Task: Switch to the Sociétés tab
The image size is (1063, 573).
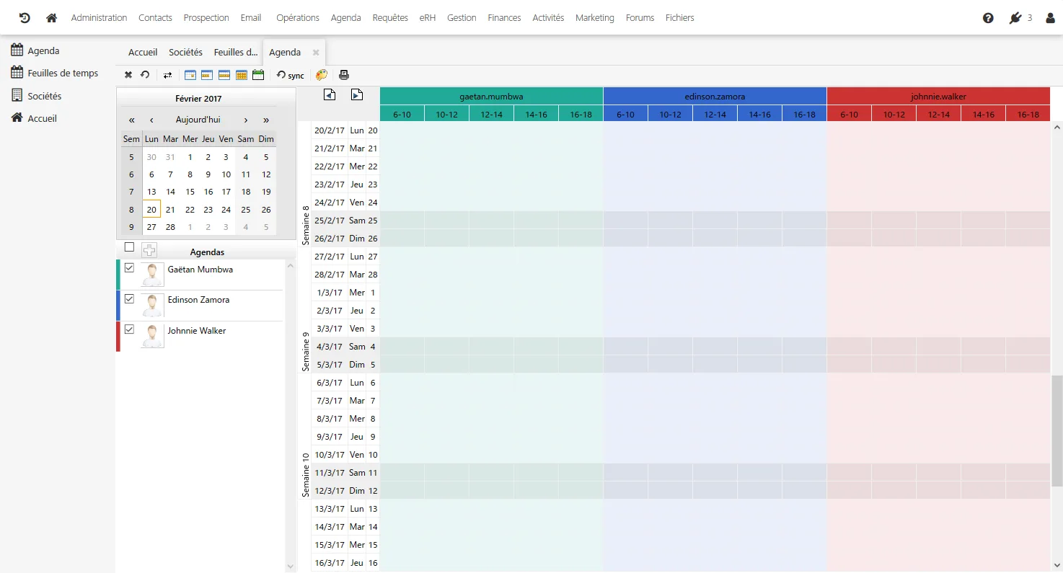Action: click(185, 52)
